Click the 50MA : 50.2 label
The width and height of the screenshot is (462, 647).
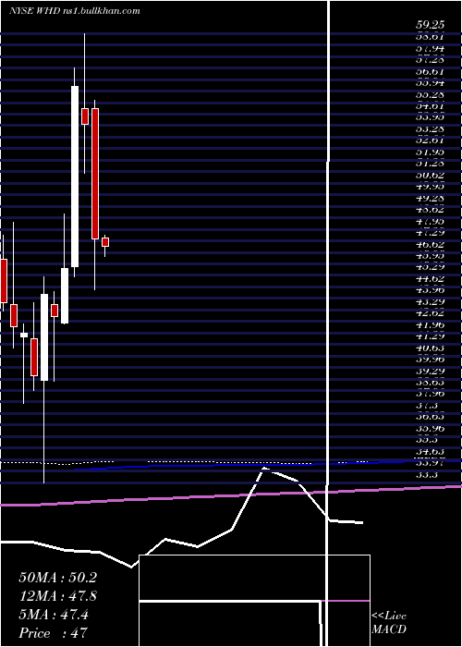click(57, 578)
